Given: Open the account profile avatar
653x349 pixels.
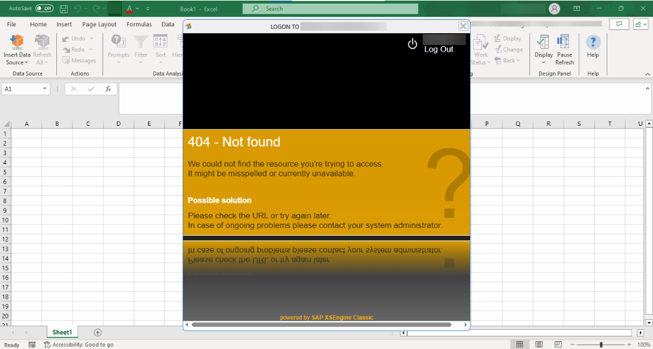Looking at the screenshot, I should coord(554,8).
